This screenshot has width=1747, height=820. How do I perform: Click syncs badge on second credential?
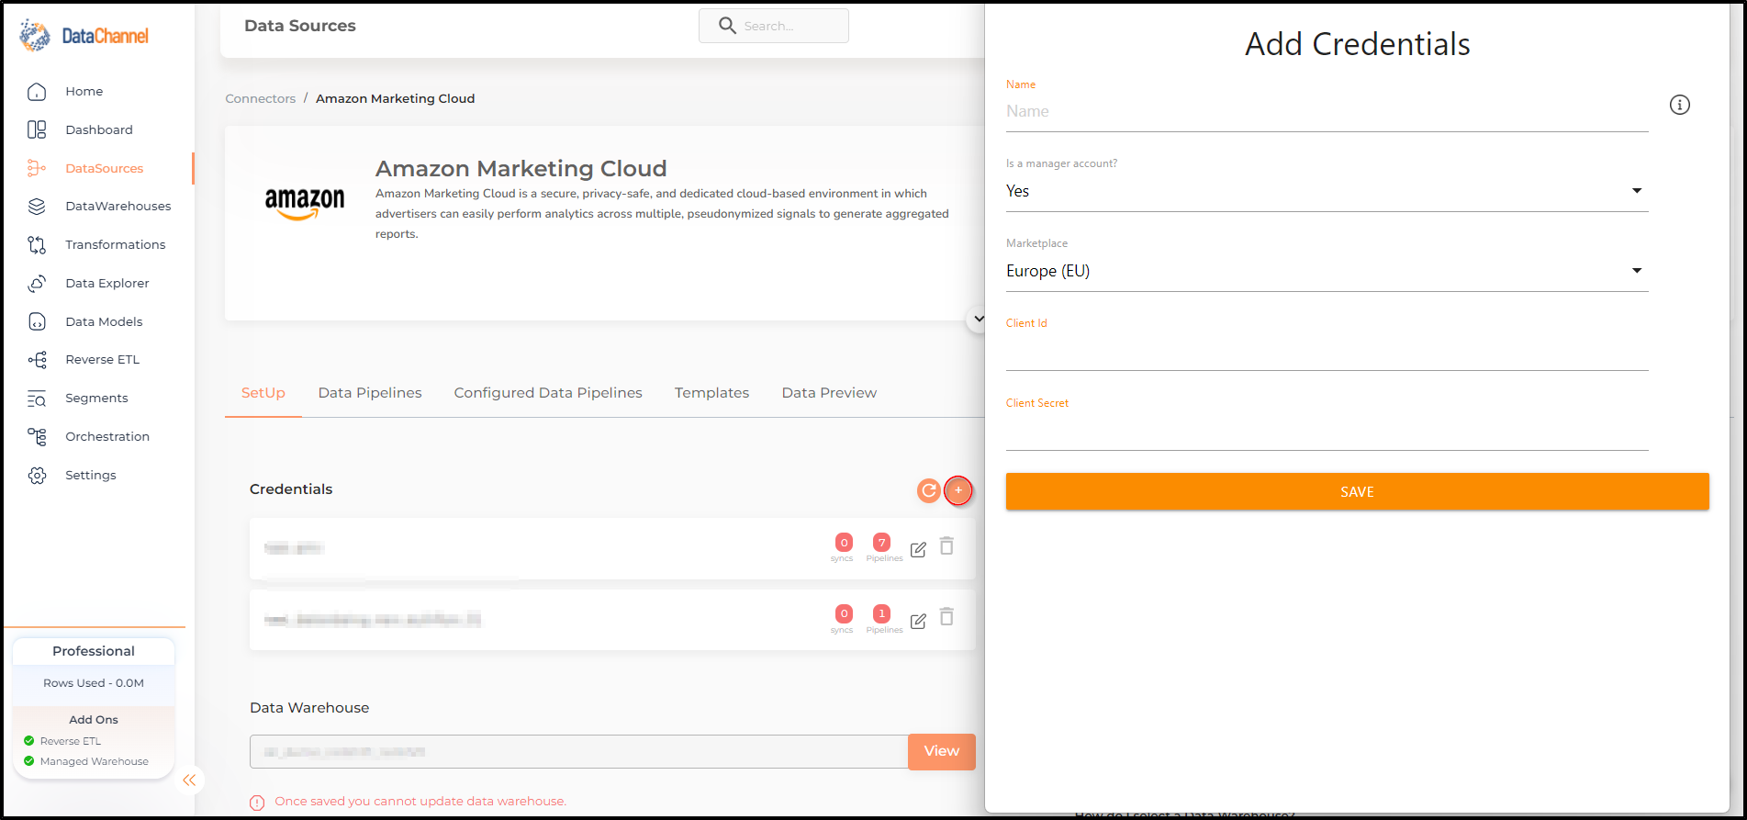click(x=844, y=613)
